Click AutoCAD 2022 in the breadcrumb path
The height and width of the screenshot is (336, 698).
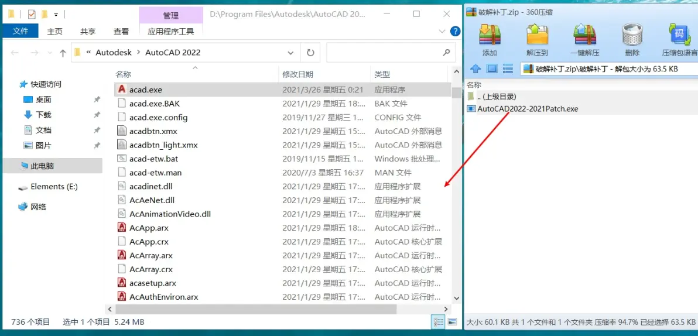point(173,53)
